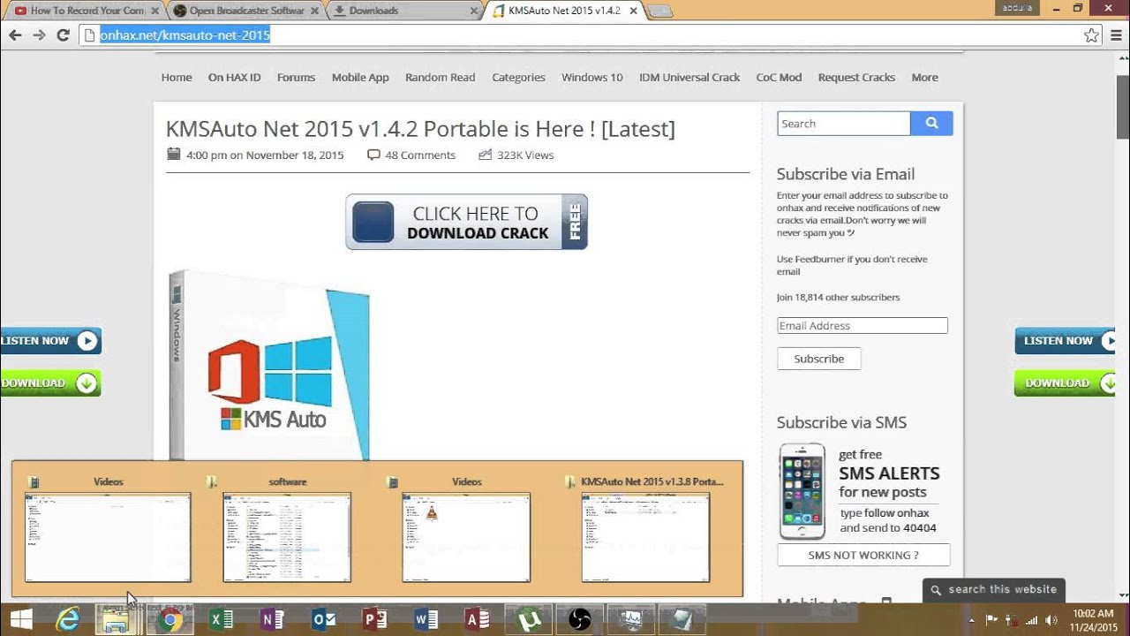
Task: Click the SMS NOT WORKING button
Action: (863, 555)
